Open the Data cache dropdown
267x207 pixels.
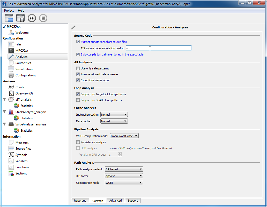(x=114, y=121)
